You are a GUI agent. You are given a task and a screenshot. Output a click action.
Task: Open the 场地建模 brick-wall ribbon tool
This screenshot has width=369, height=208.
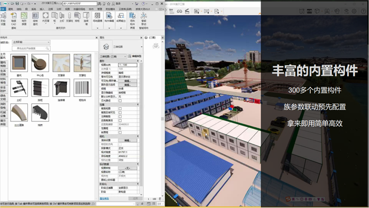tap(97, 16)
